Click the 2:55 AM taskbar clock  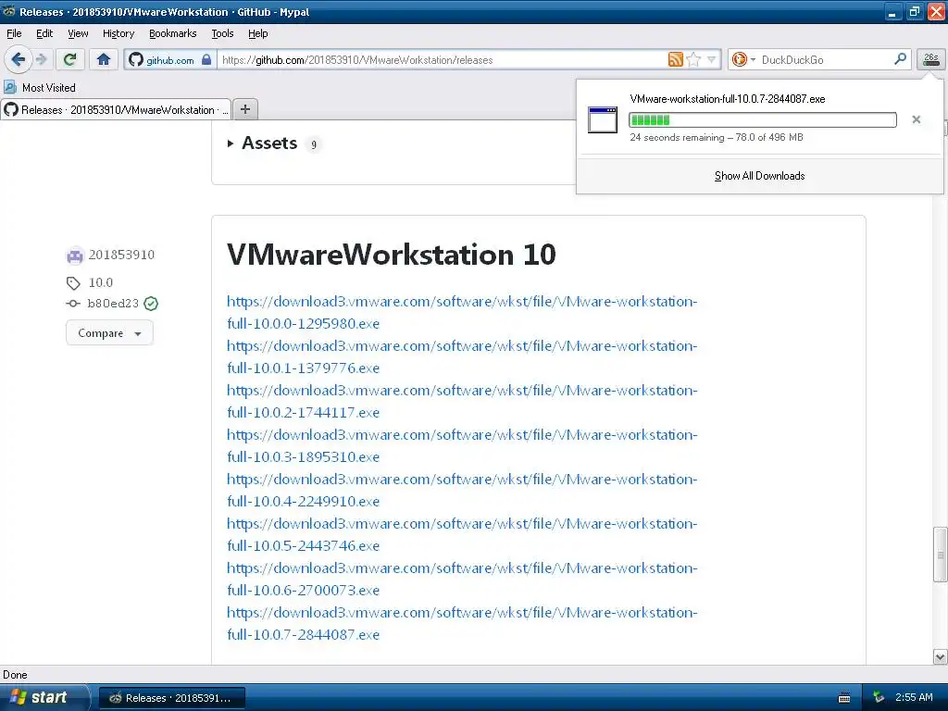click(x=914, y=698)
